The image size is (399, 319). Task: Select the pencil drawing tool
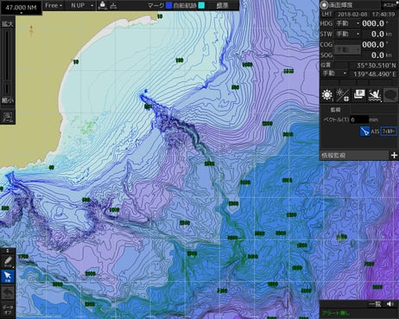coord(8,262)
